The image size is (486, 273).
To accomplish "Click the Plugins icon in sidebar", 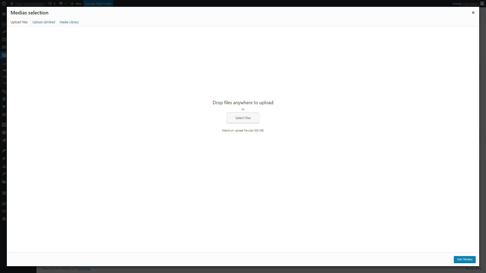I will (x=4, y=158).
